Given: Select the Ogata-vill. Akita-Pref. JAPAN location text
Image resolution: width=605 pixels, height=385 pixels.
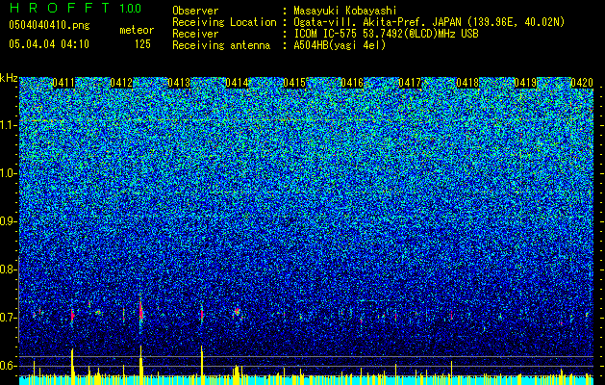Looking at the screenshot, I should tap(429, 22).
